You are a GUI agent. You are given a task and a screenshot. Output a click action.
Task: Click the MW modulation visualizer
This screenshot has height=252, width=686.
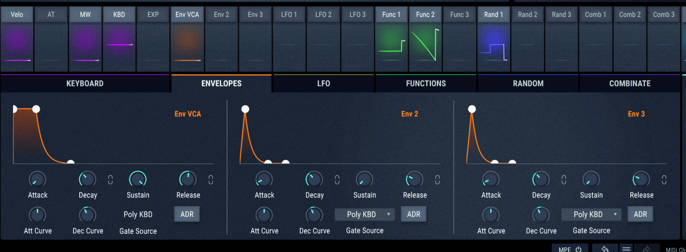(86, 47)
